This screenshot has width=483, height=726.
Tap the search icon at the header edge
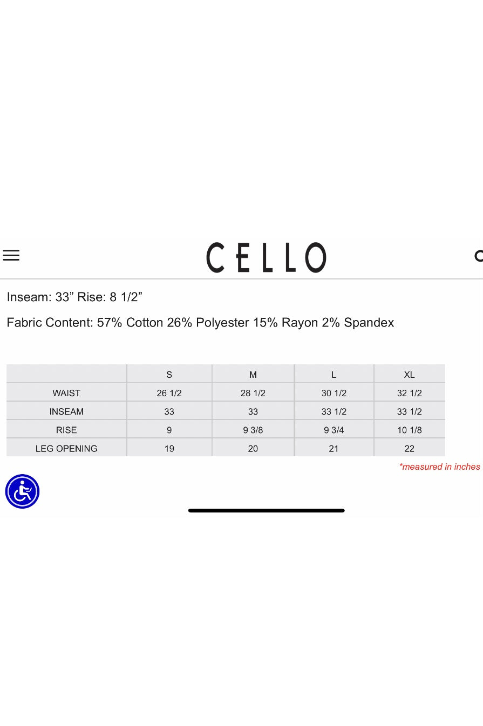click(478, 256)
